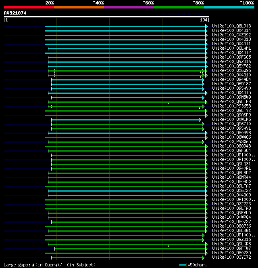Click the Q8L9J3 cyan alignment bar
This screenshot has height=268, width=258.
point(125,27)
